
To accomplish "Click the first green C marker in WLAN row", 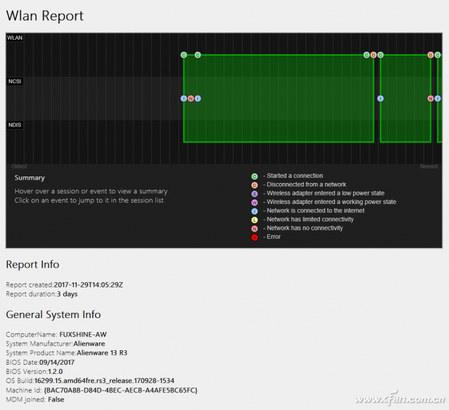I will [184, 54].
